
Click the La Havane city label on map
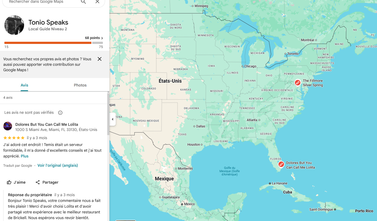[x=280, y=183]
